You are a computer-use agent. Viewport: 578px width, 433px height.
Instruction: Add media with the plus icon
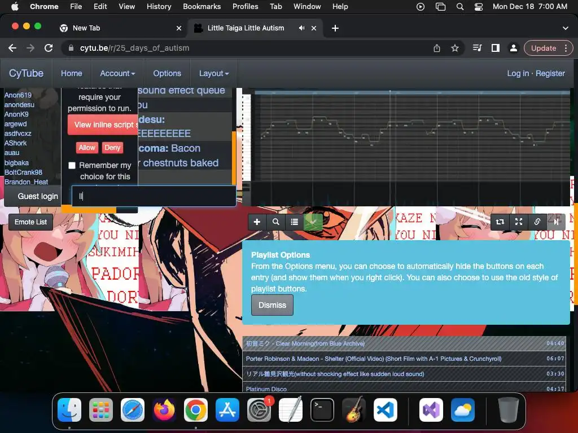(x=257, y=222)
